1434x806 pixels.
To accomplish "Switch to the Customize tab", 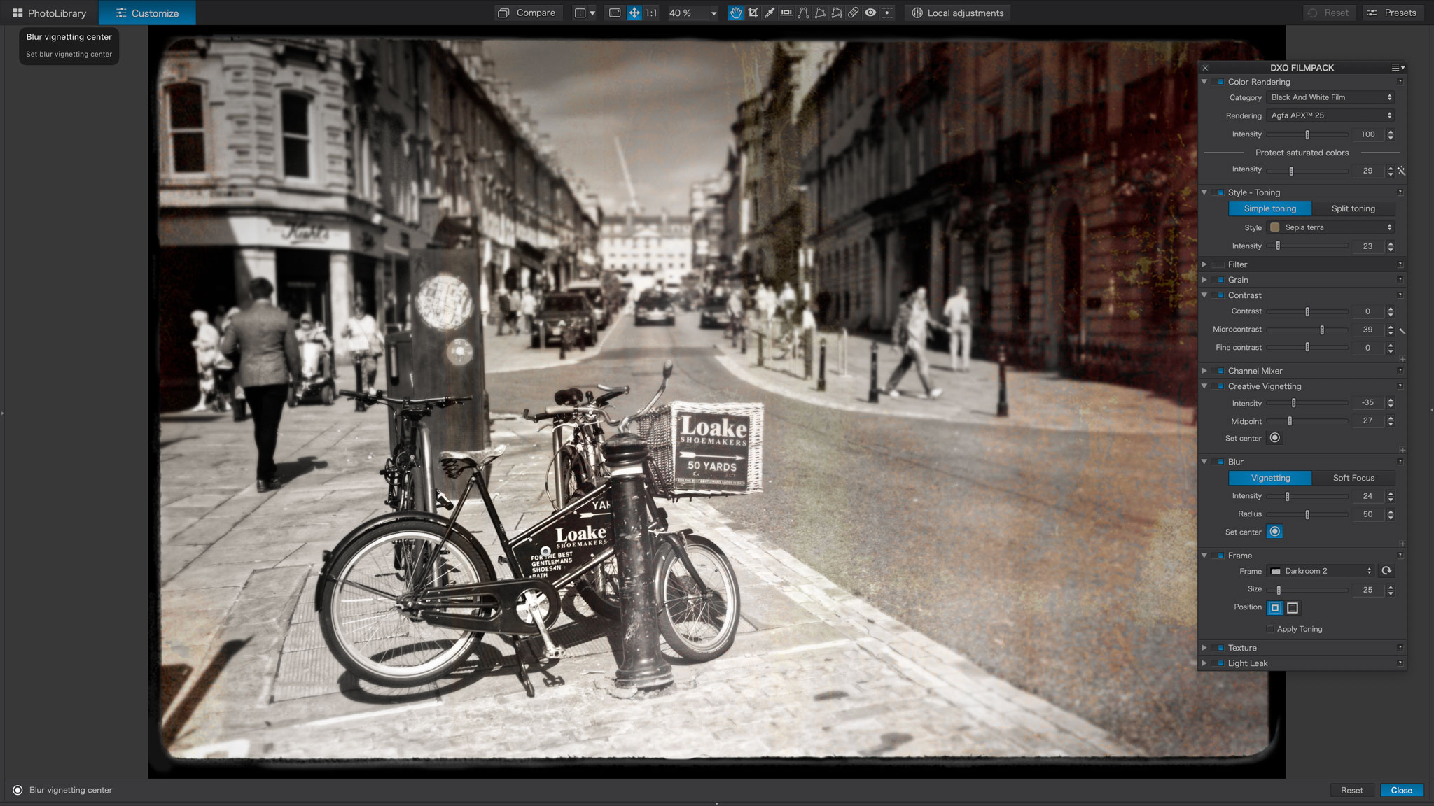I will (x=147, y=13).
